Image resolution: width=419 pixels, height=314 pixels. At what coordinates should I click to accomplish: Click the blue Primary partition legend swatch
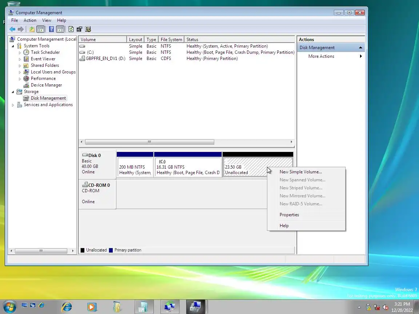click(x=111, y=250)
